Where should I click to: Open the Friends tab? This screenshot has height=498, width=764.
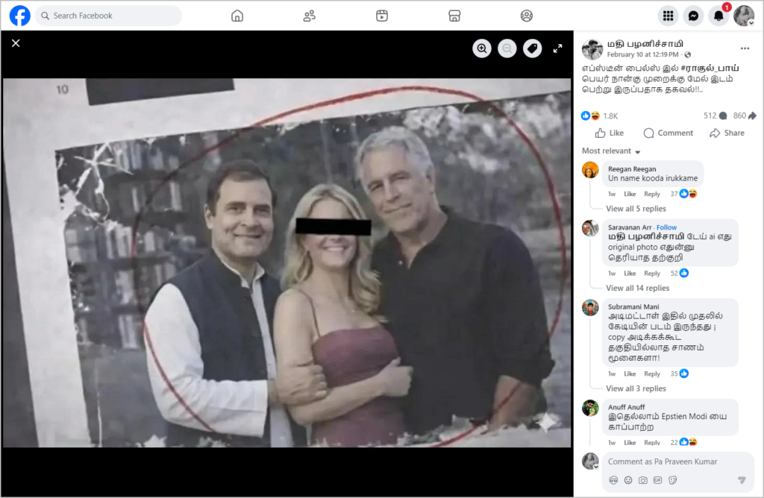(310, 16)
